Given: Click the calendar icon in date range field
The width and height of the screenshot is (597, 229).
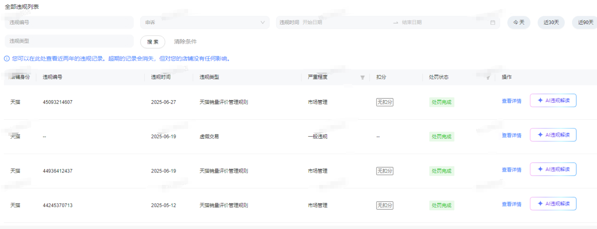Looking at the screenshot, I should 492,22.
